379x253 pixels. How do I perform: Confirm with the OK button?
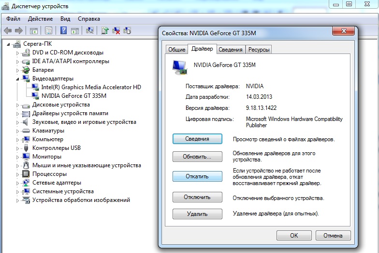click(294, 235)
